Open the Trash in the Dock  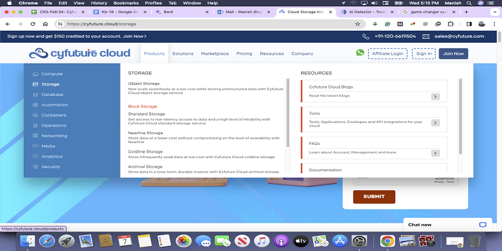[x=474, y=241]
